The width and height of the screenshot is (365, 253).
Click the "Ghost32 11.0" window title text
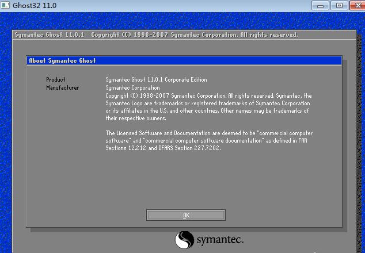point(35,5)
